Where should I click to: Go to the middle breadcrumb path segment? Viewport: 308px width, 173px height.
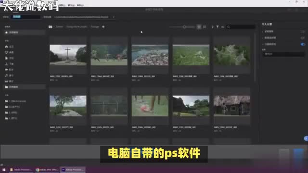77,27
